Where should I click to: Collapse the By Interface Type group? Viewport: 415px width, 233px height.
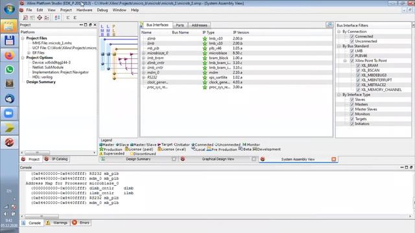click(338, 94)
